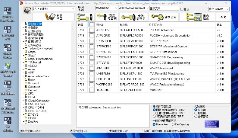Click Braumat folder icon in tree
This screenshot has height=138, width=238.
pyautogui.click(x=26, y=83)
